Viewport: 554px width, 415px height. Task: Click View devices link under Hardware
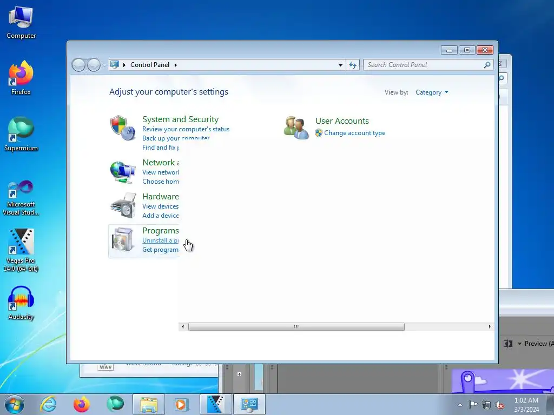pos(160,206)
